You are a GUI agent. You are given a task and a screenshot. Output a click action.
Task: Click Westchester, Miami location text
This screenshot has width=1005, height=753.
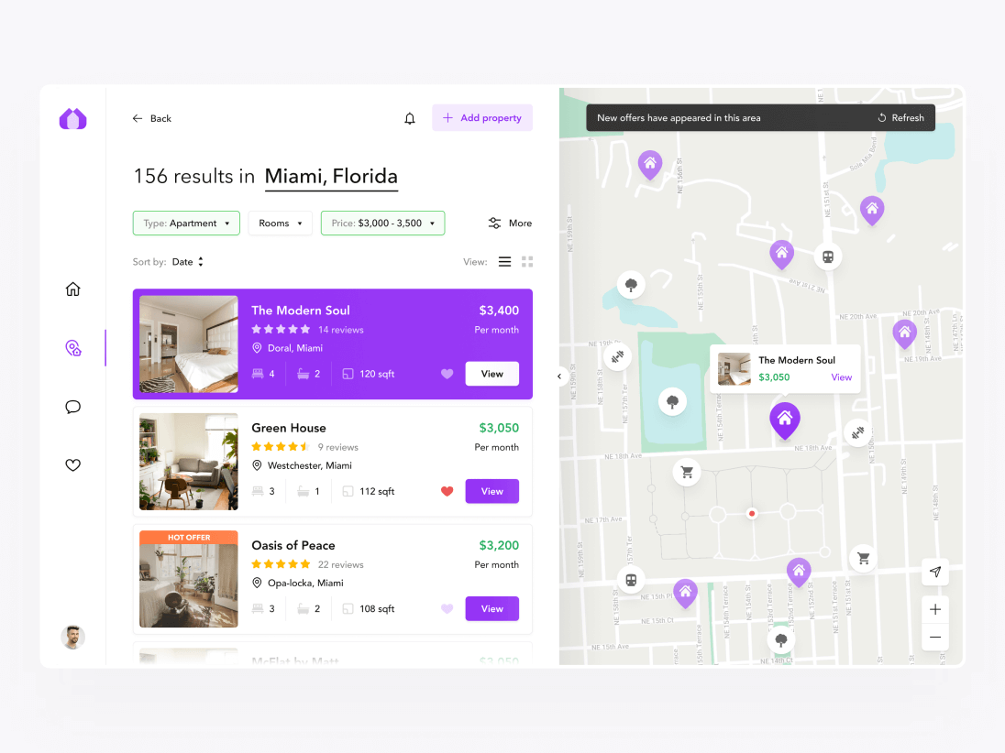click(x=310, y=465)
